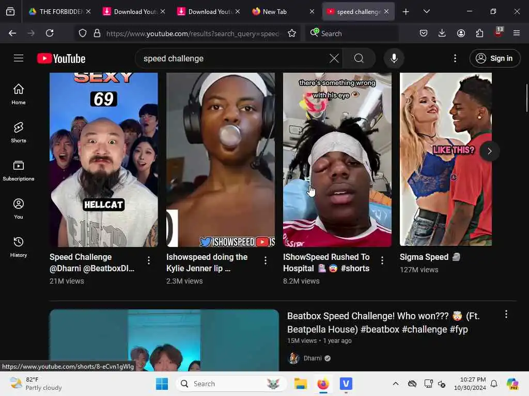Clear the speed challenge search text
The image size is (529, 396).
click(x=334, y=58)
